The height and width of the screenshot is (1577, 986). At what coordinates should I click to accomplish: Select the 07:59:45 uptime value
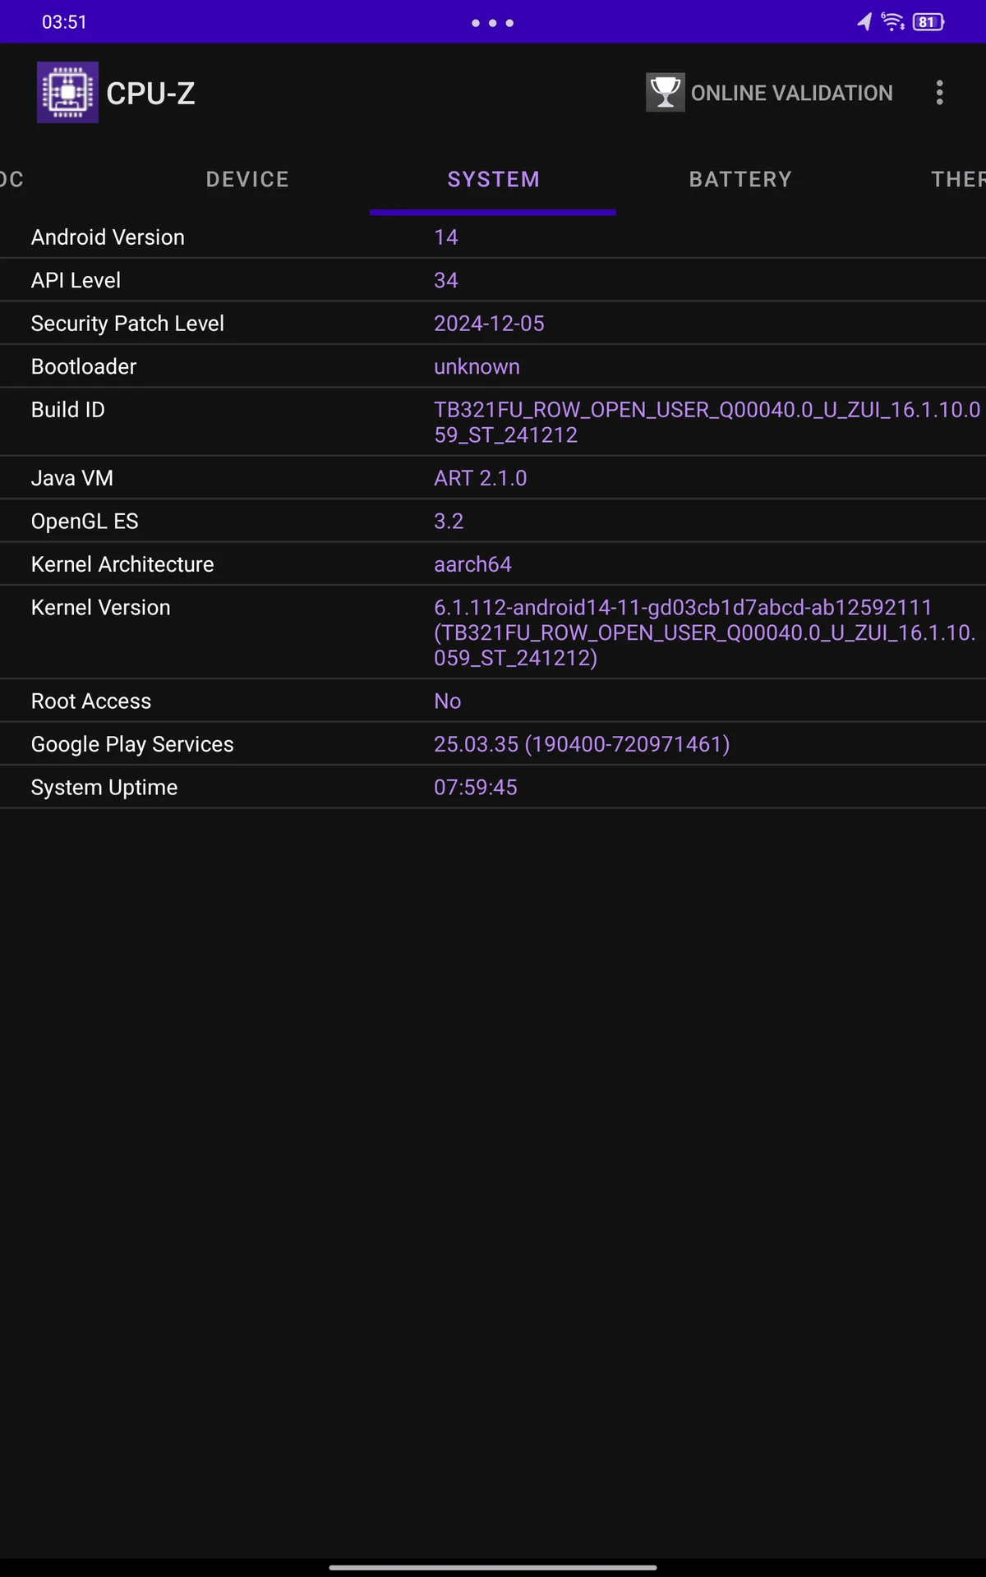[476, 788]
